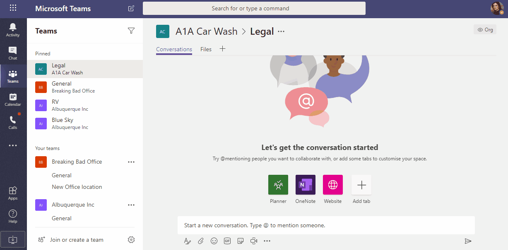Add the OneNote app tile
This screenshot has height=250, width=508.
[306, 185]
